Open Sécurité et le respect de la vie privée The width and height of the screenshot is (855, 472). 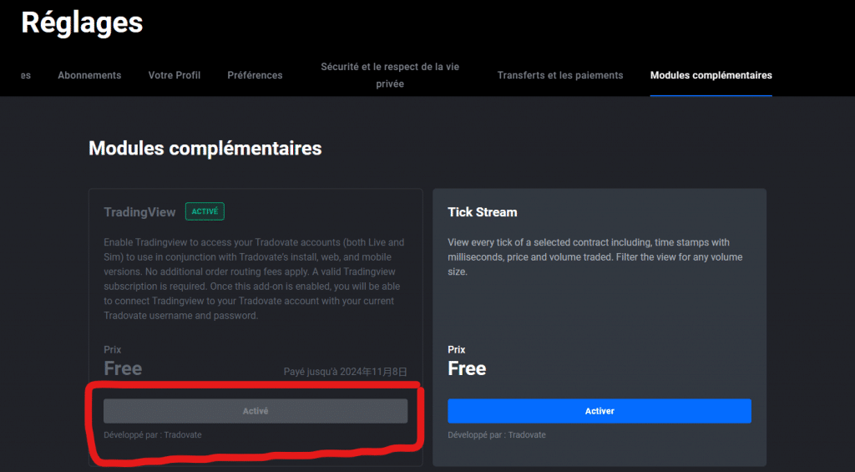click(390, 75)
